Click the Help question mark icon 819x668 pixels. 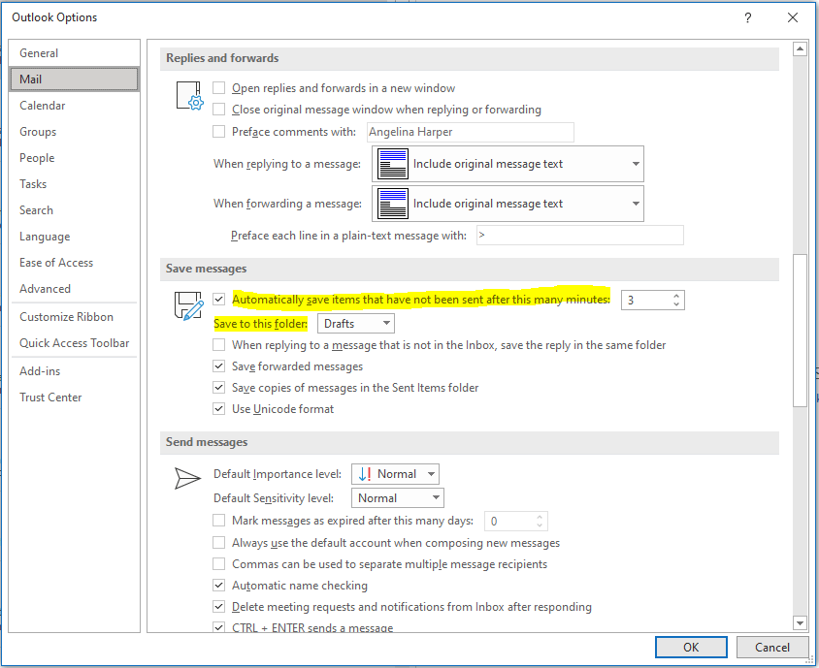[x=747, y=17]
